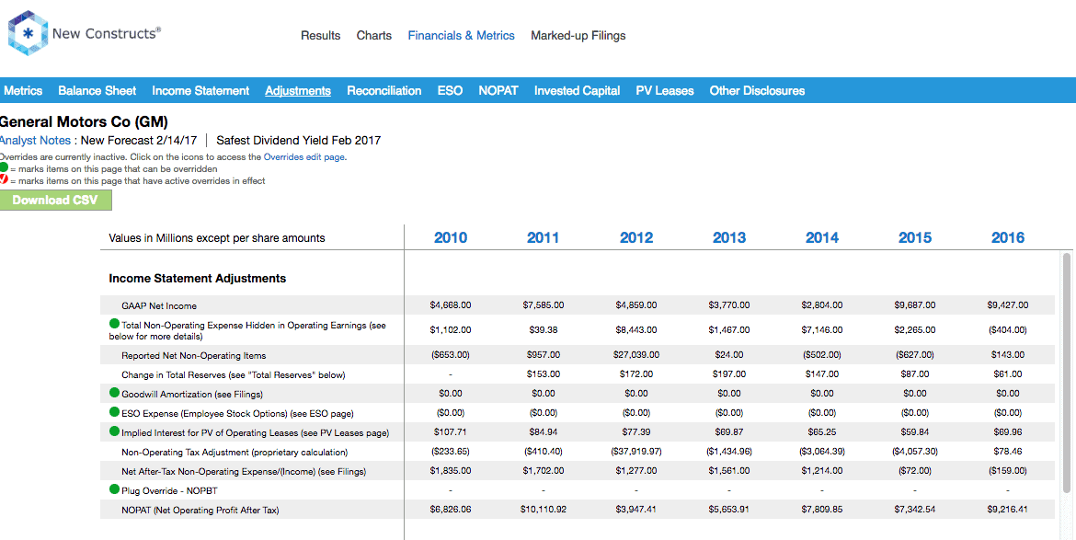Click the green legend dot for overridable items
The width and height of the screenshot is (1076, 540).
4,167
